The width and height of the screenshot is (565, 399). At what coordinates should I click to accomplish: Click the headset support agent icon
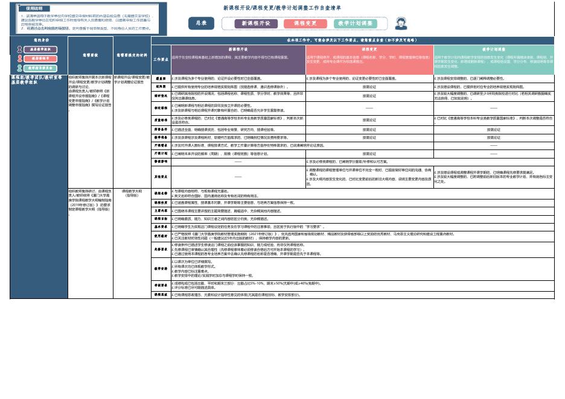point(401,24)
